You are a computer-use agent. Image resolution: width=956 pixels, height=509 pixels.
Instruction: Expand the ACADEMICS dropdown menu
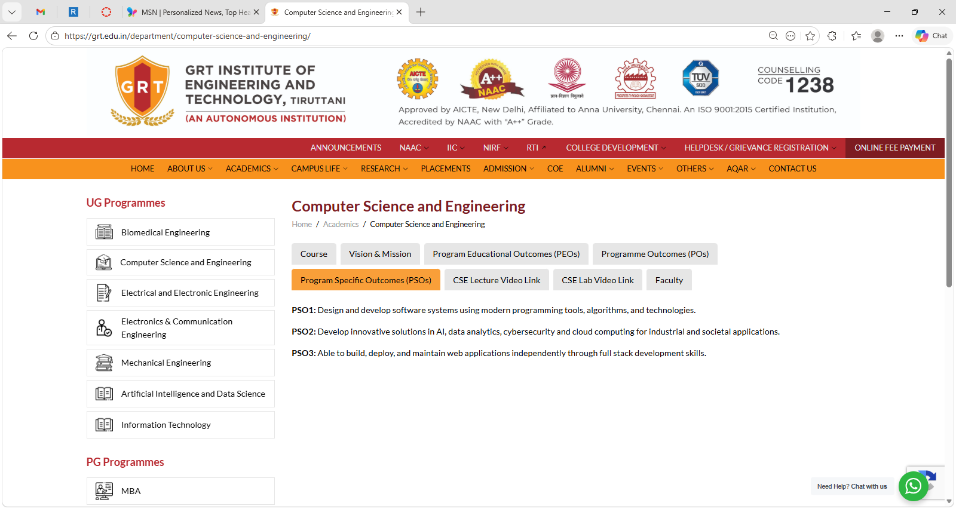tap(252, 169)
